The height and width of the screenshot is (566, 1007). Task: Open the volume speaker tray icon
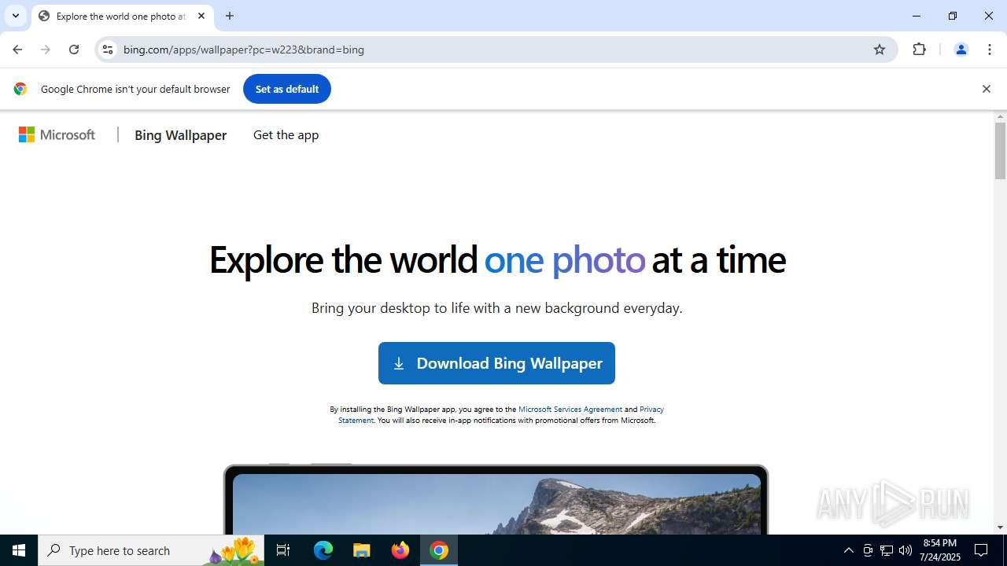click(906, 550)
